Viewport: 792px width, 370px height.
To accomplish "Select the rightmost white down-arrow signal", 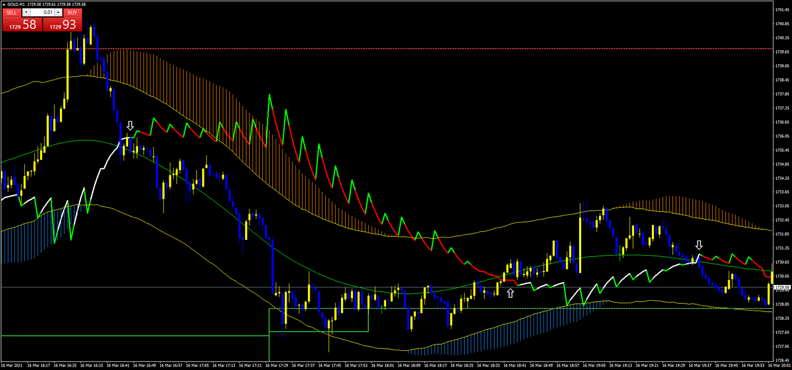I will coord(699,245).
